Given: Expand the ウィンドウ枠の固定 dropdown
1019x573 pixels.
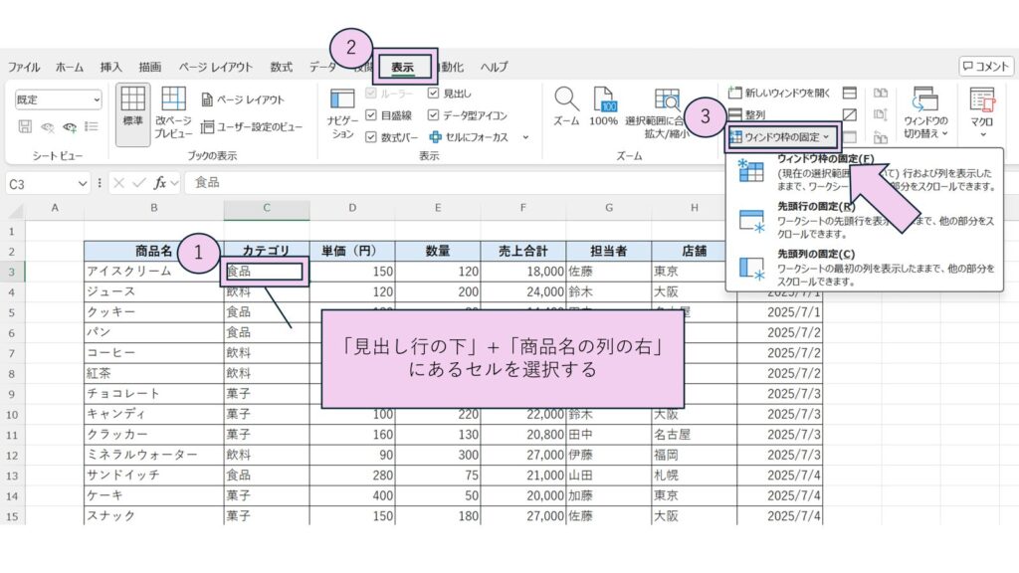Looking at the screenshot, I should point(779,136).
